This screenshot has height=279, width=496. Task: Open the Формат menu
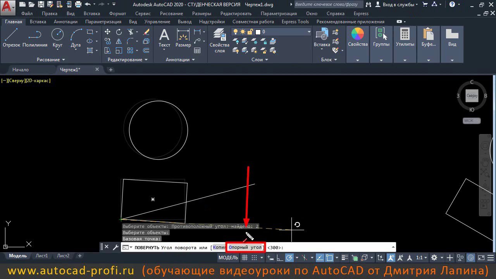[x=117, y=14]
